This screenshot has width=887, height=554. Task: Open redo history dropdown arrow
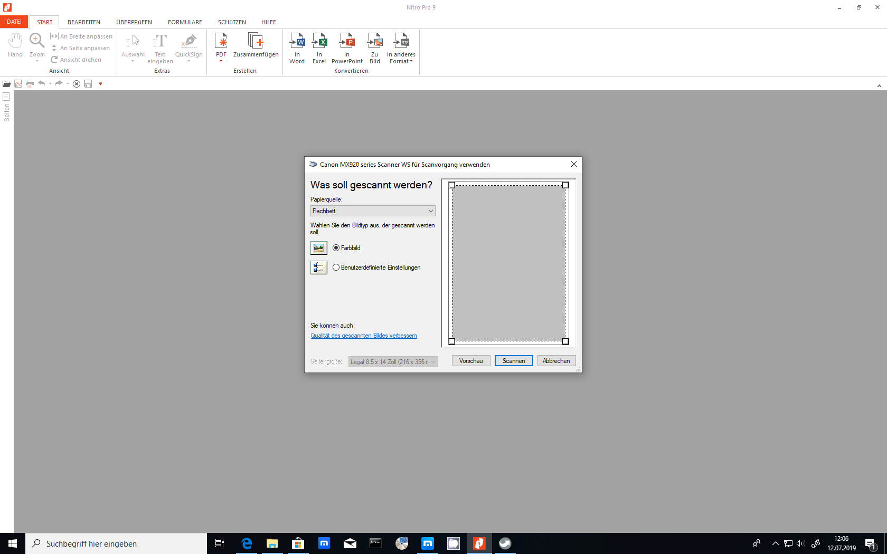coord(68,83)
